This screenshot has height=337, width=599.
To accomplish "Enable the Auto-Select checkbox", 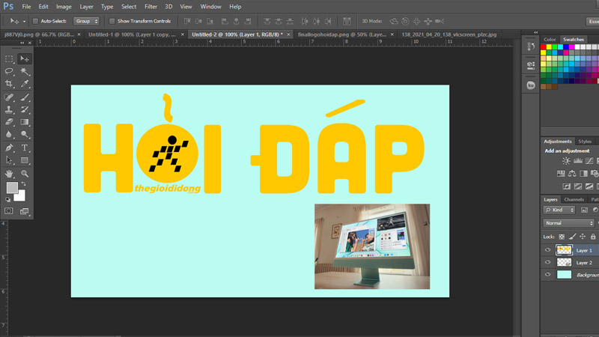I will [36, 21].
